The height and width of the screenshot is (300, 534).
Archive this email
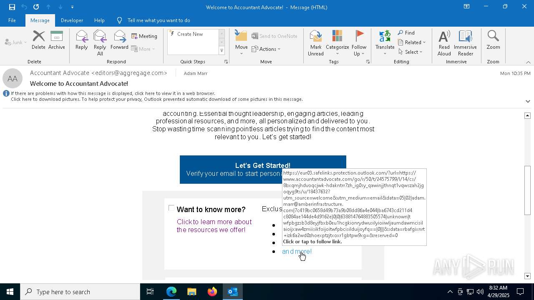(x=56, y=40)
